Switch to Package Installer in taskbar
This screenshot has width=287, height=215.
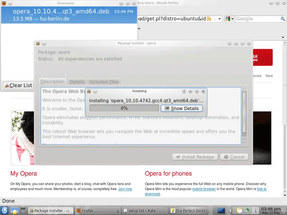pyautogui.click(x=51, y=211)
